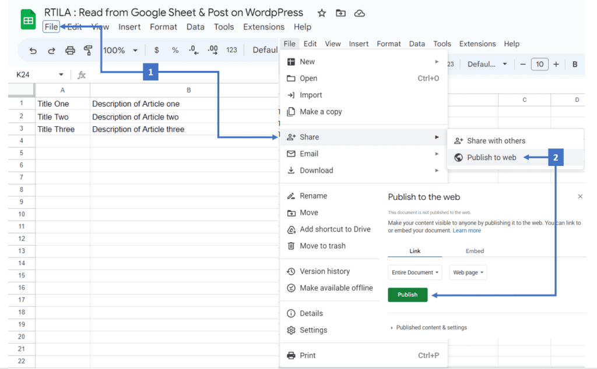Select cell containing Title Three
Screen dimensions: 597x369
click(x=63, y=129)
